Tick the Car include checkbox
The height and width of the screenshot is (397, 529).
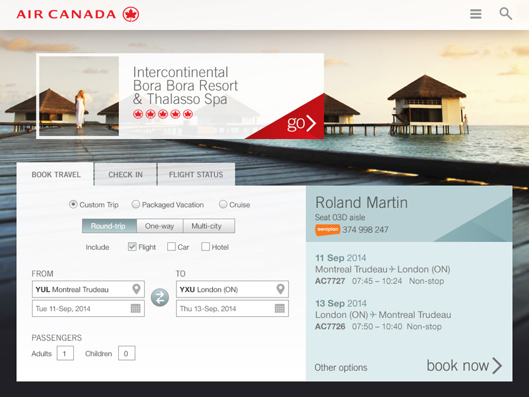172,247
